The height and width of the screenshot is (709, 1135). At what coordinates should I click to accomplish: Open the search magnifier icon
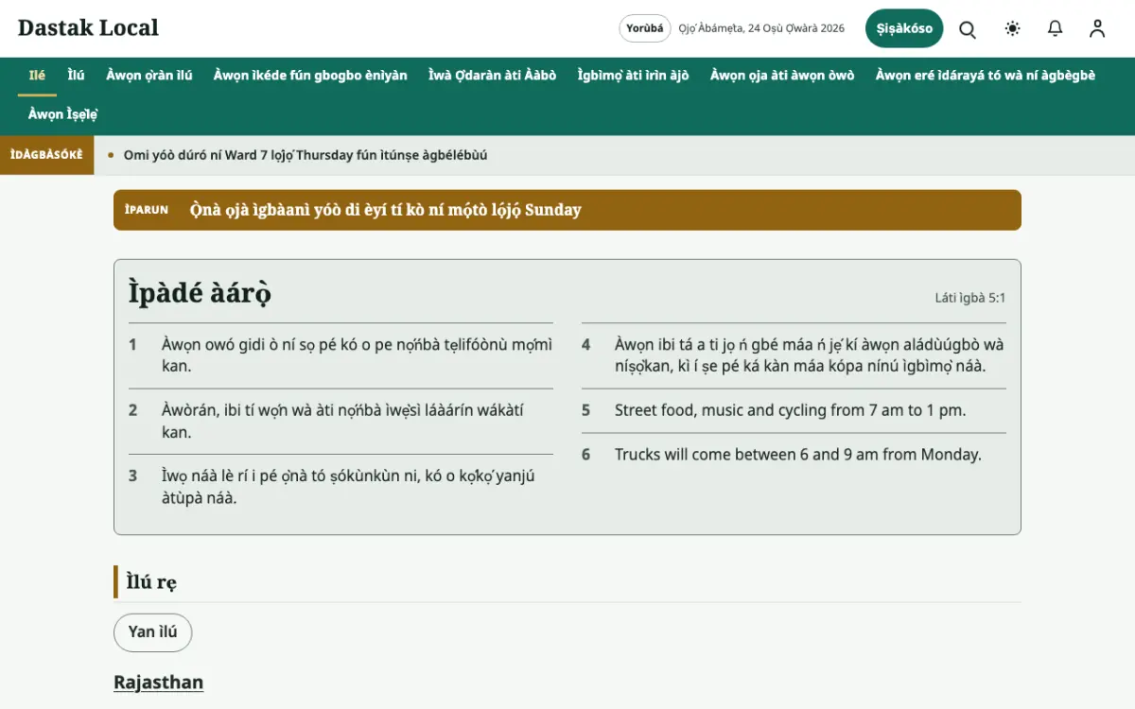[968, 28]
